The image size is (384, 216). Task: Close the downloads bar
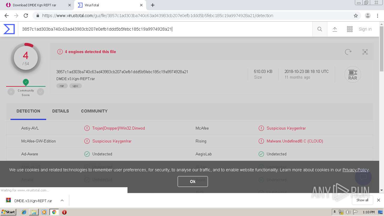379,200
